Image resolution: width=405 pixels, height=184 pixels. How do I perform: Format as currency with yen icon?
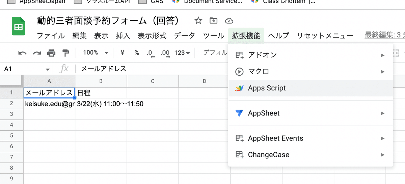click(123, 53)
